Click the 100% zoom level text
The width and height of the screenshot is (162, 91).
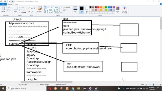tap(143, 85)
